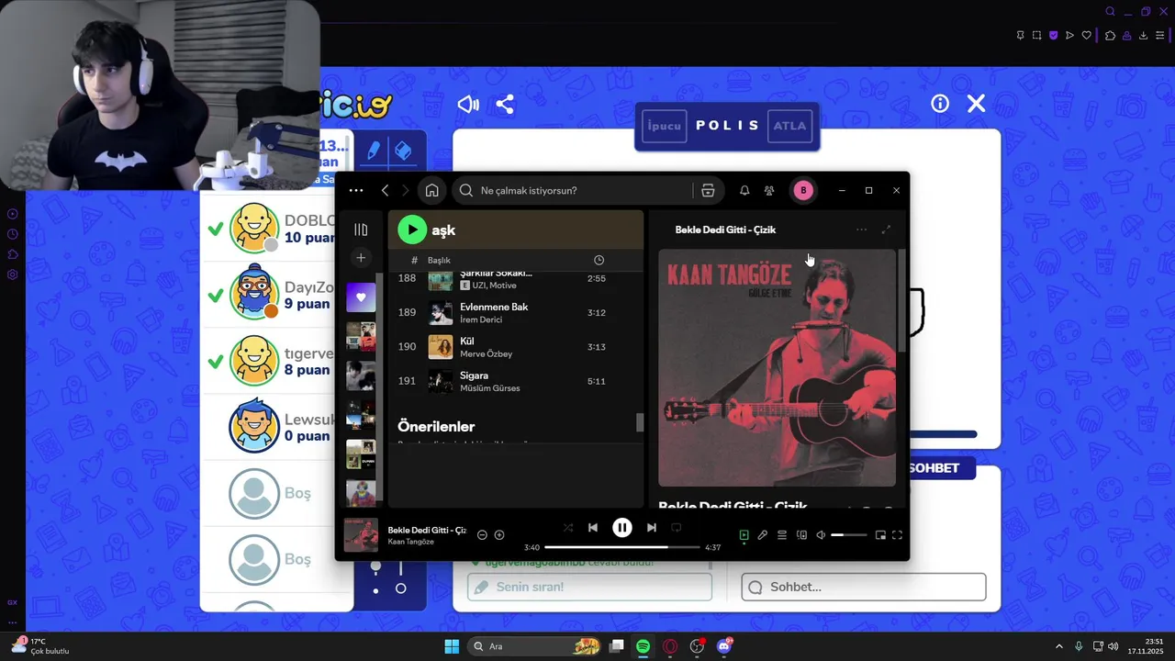The width and height of the screenshot is (1175, 661).
Task: Enter Spotify full screen mode
Action: tap(898, 535)
